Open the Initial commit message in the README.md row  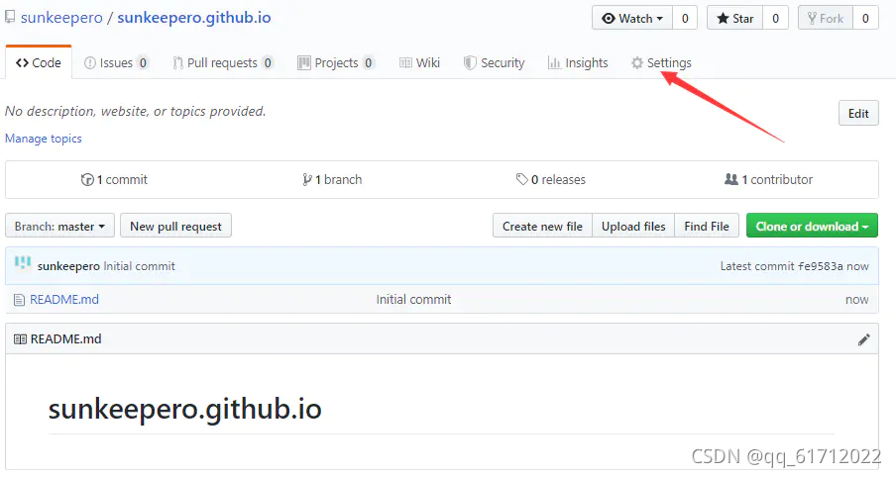click(413, 300)
